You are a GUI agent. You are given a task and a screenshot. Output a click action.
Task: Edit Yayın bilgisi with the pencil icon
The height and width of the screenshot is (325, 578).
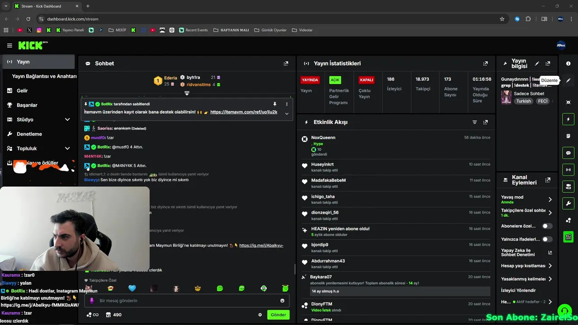pyautogui.click(x=537, y=64)
